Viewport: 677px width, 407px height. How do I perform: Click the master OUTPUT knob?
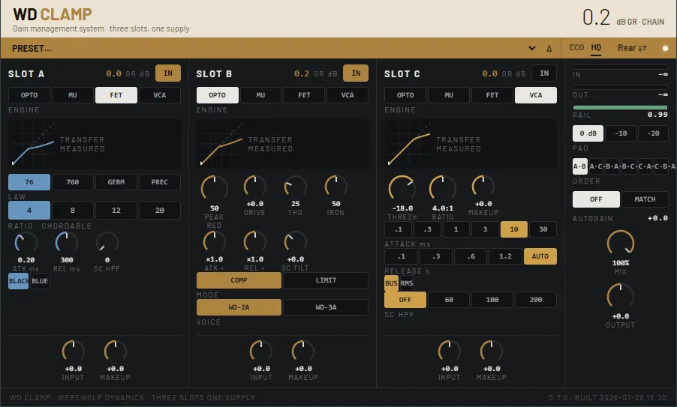tap(621, 297)
